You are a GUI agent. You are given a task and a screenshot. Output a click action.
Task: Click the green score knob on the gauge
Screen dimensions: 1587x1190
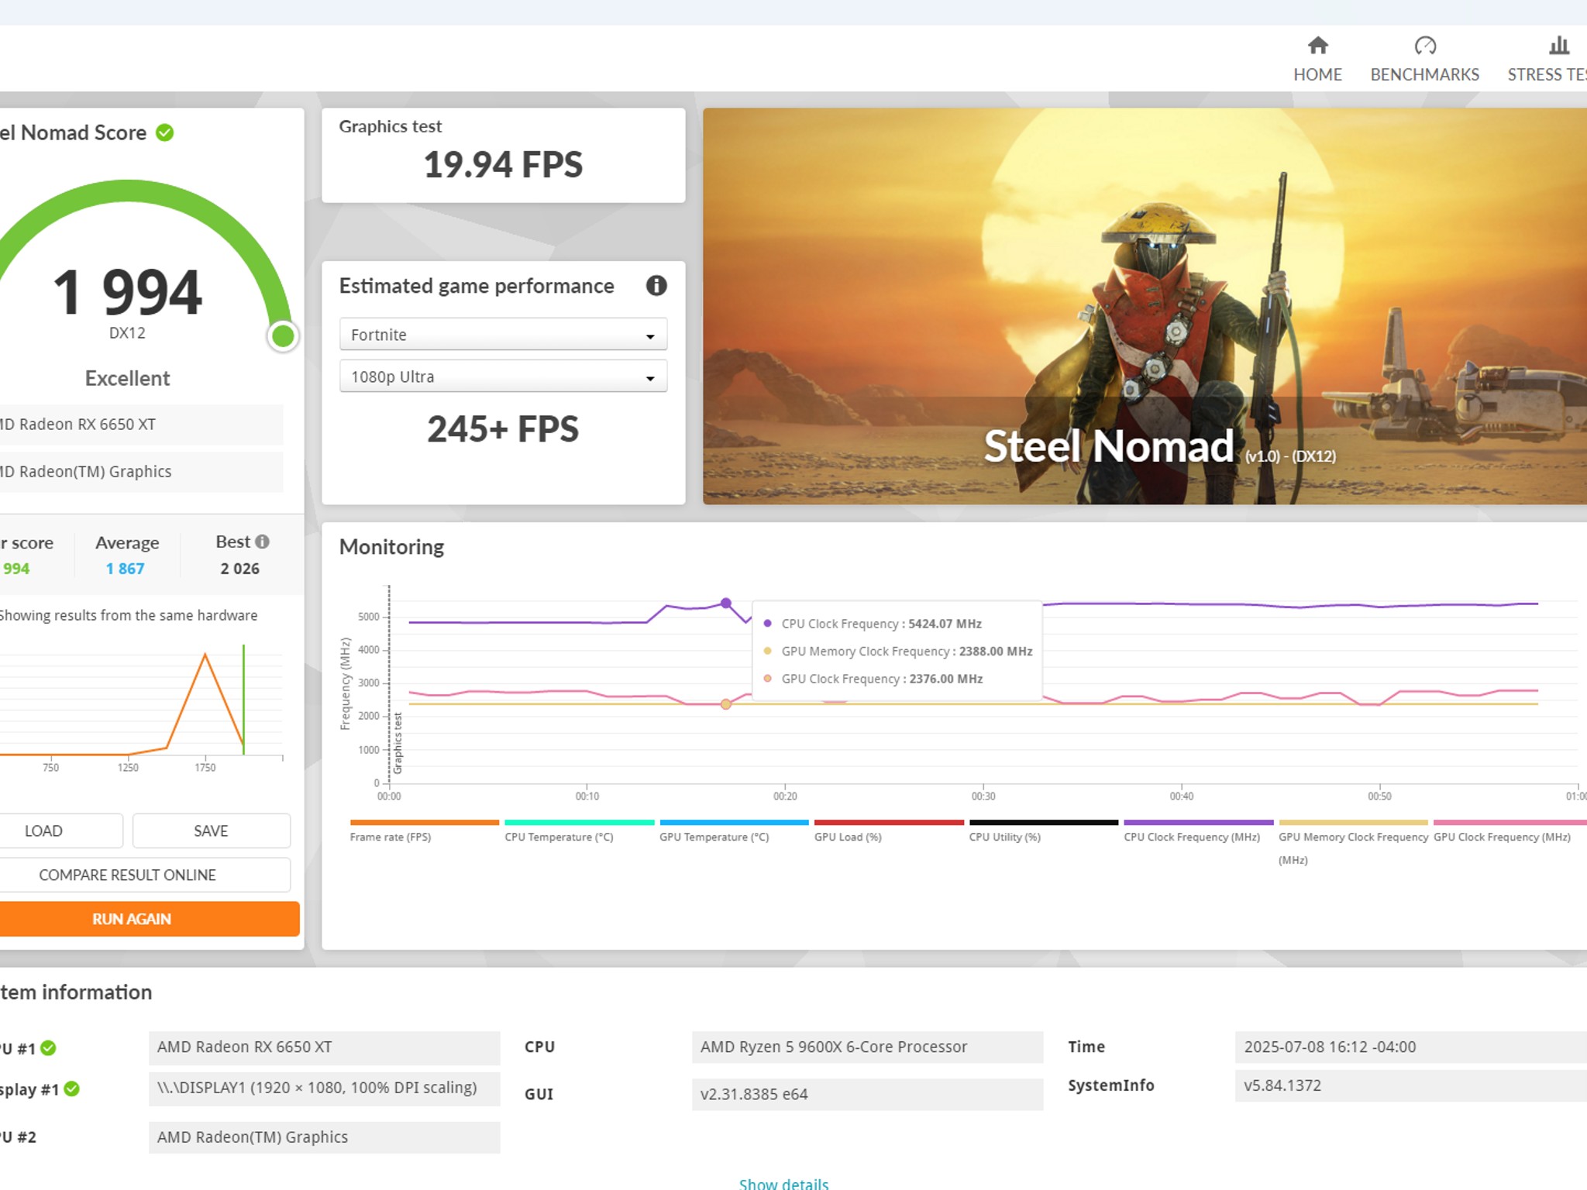[283, 336]
